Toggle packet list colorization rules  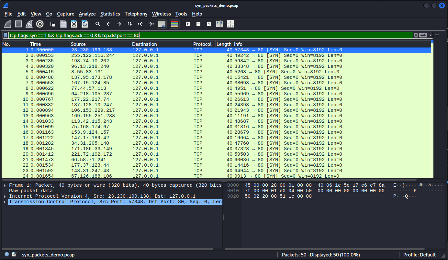click(175, 24)
